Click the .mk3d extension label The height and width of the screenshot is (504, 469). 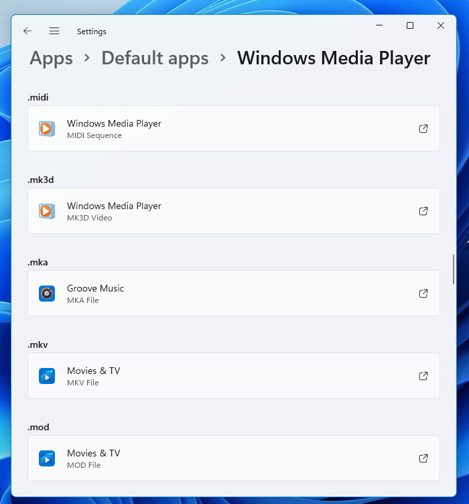pyautogui.click(x=40, y=180)
